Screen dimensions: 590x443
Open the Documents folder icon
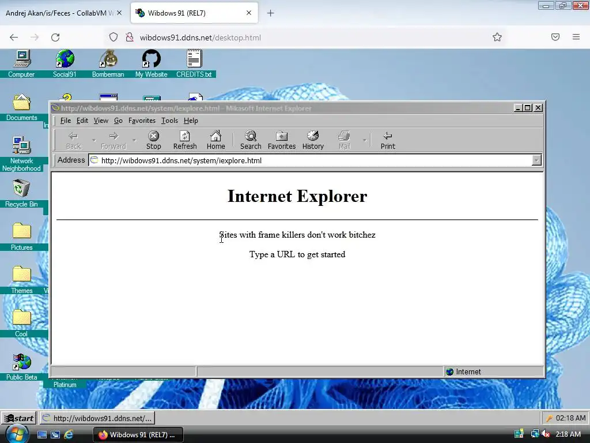[x=21, y=107]
